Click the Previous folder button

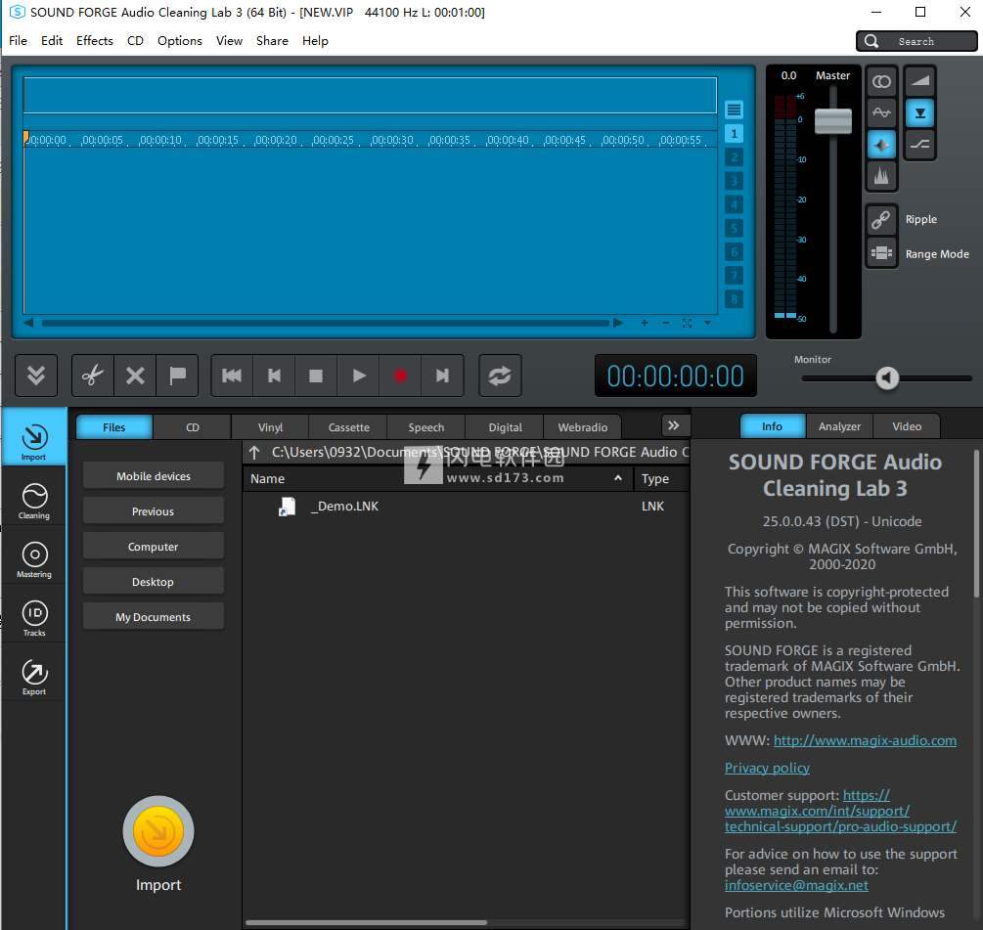coord(154,511)
